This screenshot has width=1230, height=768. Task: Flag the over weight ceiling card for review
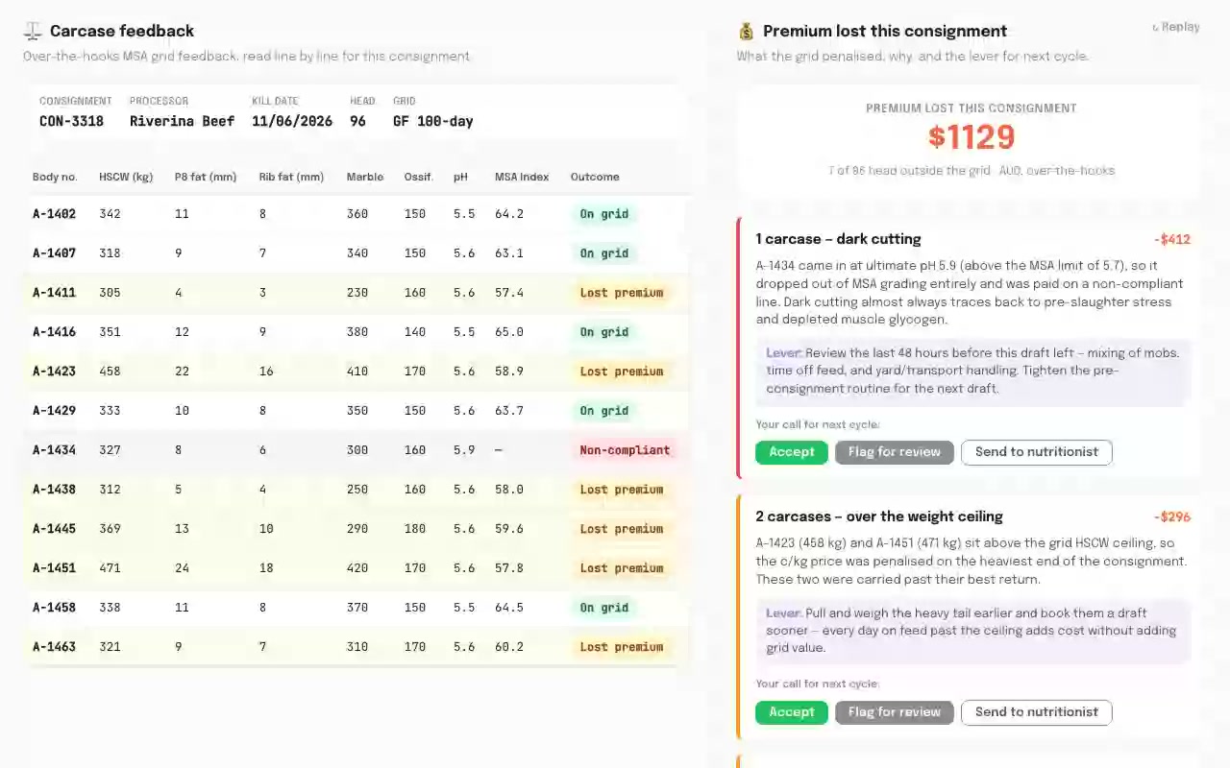point(895,712)
